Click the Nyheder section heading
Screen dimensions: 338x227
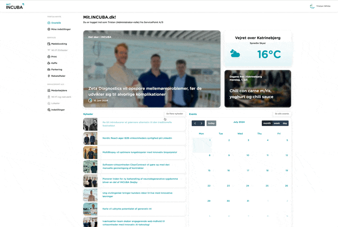pos(88,114)
